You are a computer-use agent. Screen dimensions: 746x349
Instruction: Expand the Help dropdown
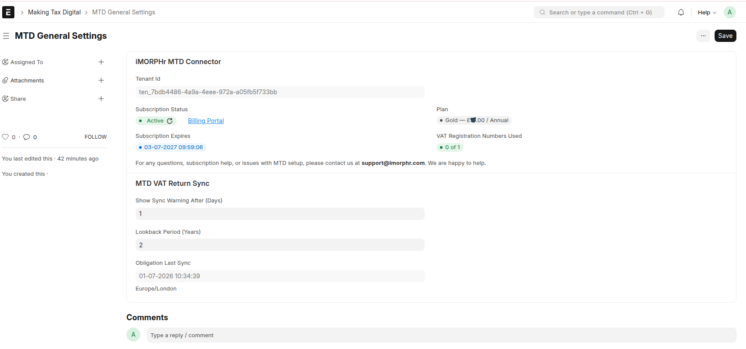[x=707, y=12]
